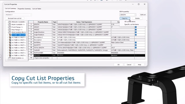Select the REAR HANDLE BRACK tree item
The height and width of the screenshot is (104, 185).
[18, 32]
